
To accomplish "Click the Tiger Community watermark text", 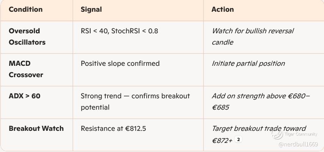I will [301, 134].
